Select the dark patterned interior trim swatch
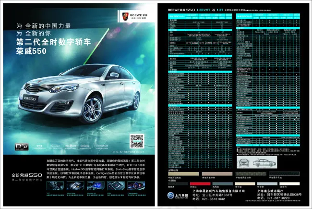The image size is (312, 209). (x=251, y=174)
